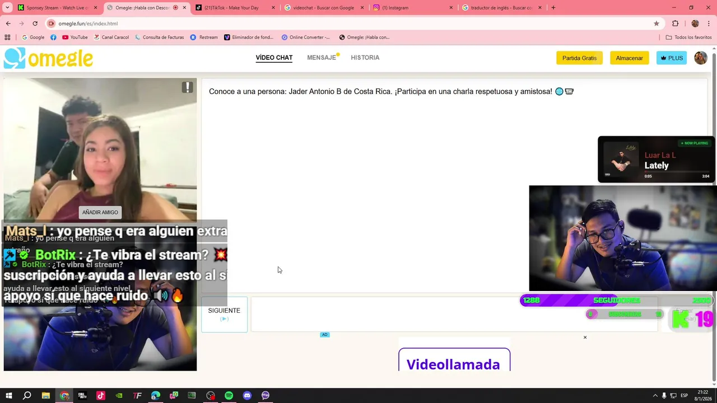
Task: Open the Facebook bookmark icon
Action: pos(53,38)
